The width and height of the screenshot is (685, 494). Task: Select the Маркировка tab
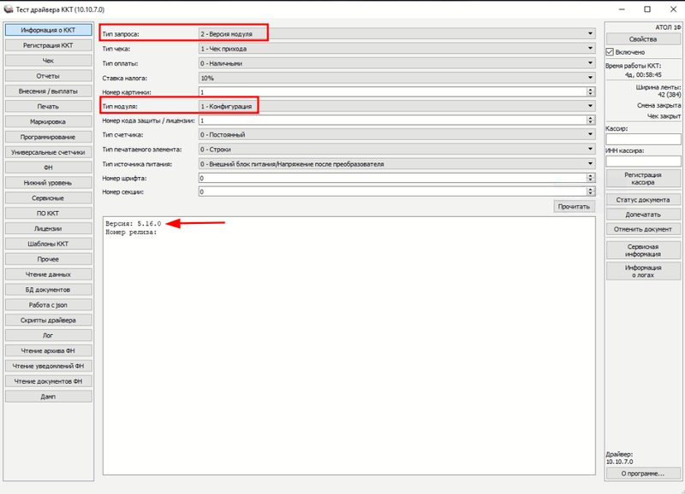[48, 121]
